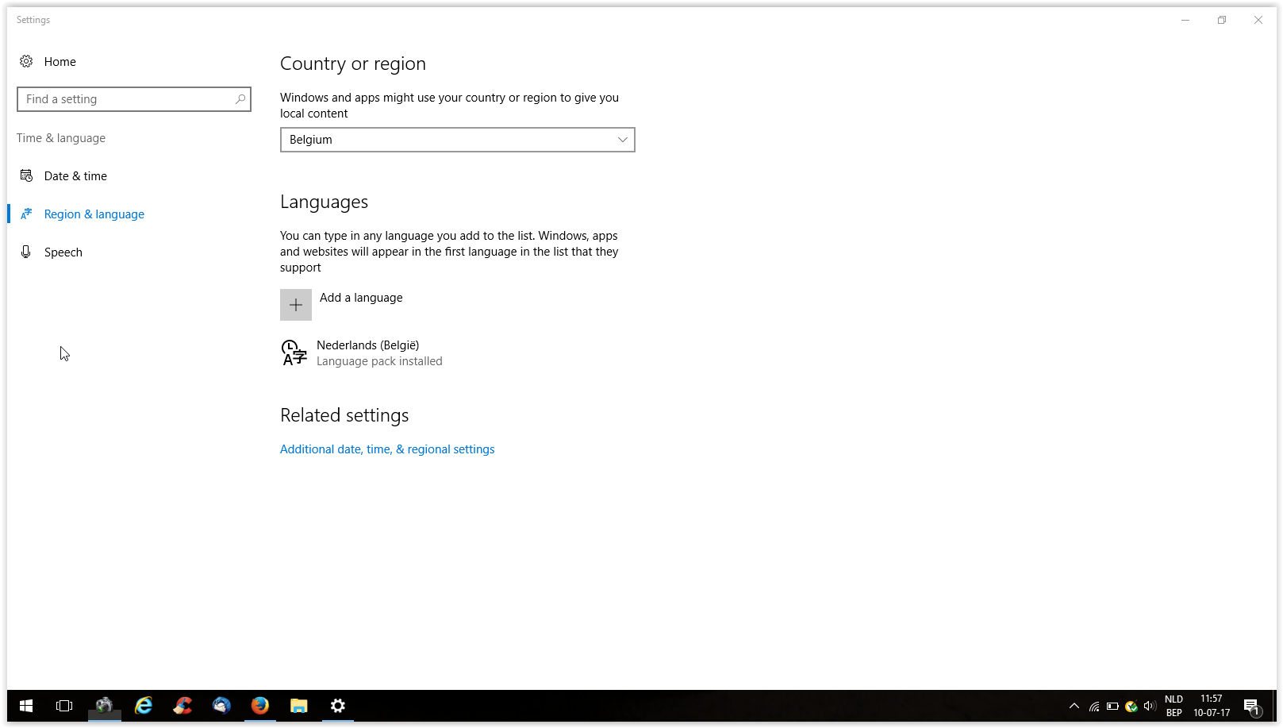The height and width of the screenshot is (728, 1283).
Task: Open the volume control in the system tray
Action: pyautogui.click(x=1150, y=707)
